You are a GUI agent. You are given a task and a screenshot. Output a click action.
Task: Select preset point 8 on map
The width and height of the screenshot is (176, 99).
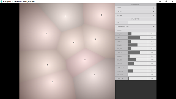[x=85, y=60]
